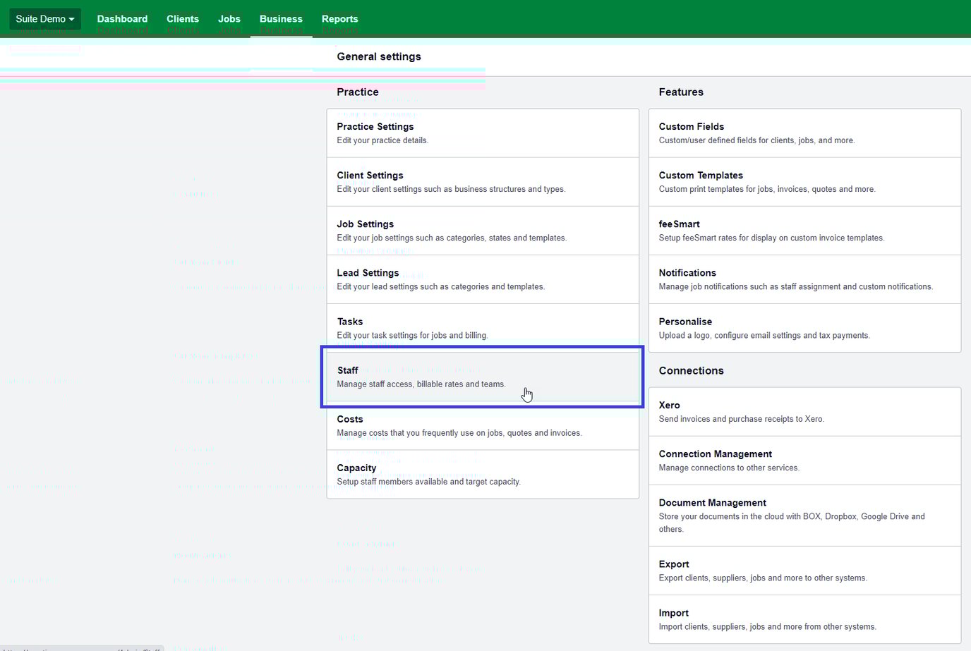
Task: Open the Clients menu
Action: (x=183, y=18)
